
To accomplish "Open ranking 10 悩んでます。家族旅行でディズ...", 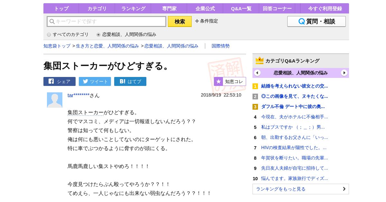I will [x=295, y=178].
